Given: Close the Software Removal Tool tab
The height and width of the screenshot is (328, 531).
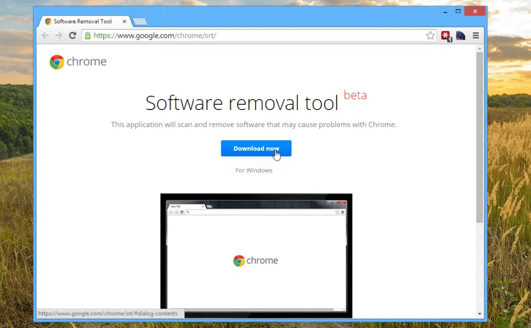Looking at the screenshot, I should (x=124, y=21).
